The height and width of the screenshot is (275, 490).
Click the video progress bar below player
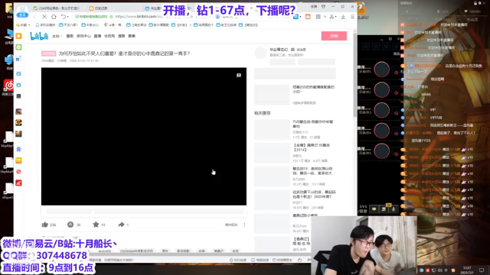tap(144, 212)
